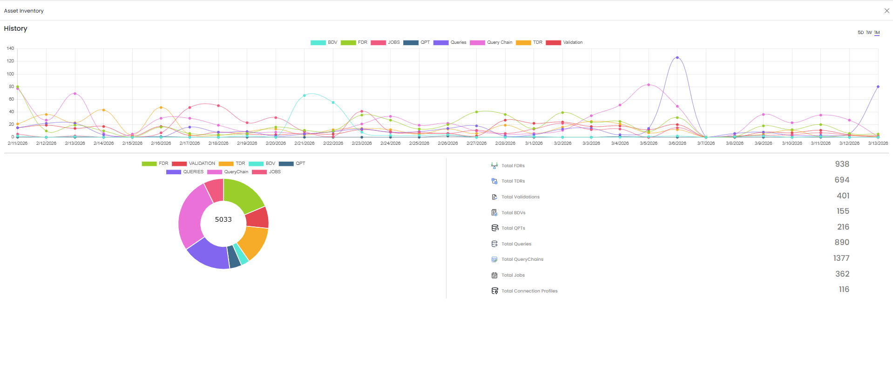Image resolution: width=893 pixels, height=374 pixels.
Task: Switch history range to 1W
Action: pos(869,33)
